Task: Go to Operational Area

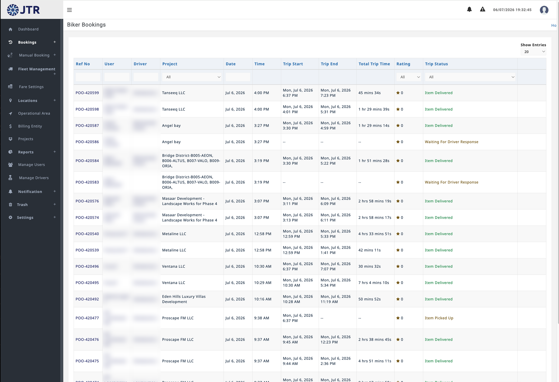Action: click(34, 113)
